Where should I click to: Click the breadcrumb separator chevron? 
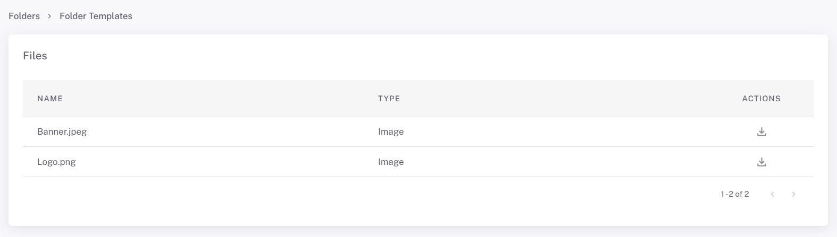pos(49,16)
